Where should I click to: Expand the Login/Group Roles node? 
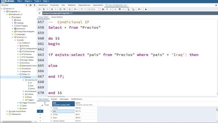pyautogui.click(x=7, y=111)
